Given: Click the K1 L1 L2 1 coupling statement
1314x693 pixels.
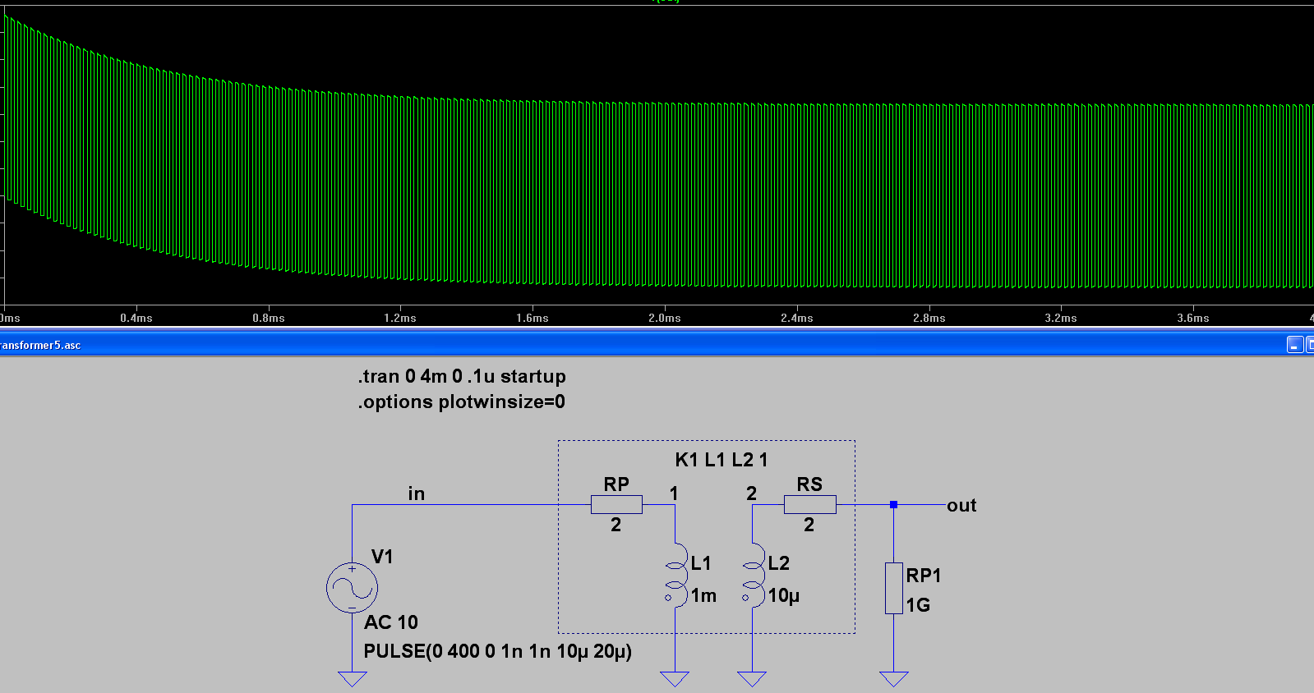Looking at the screenshot, I should [721, 460].
